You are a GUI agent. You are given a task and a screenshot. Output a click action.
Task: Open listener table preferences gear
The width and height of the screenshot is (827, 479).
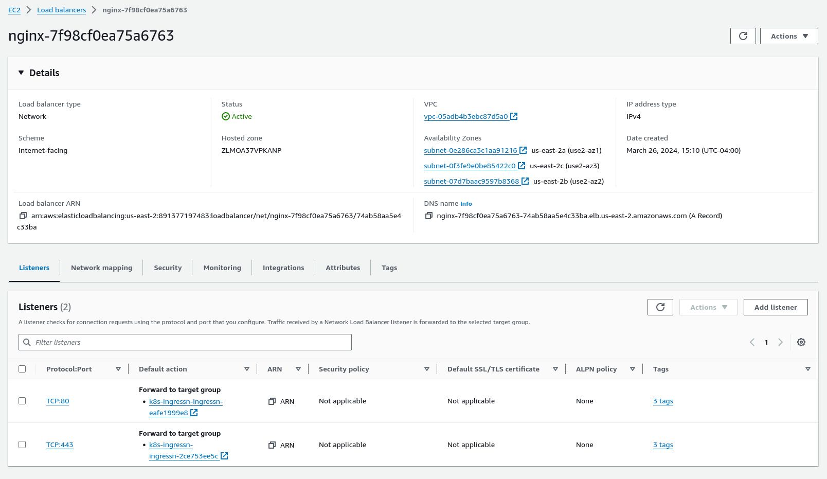[x=801, y=342]
